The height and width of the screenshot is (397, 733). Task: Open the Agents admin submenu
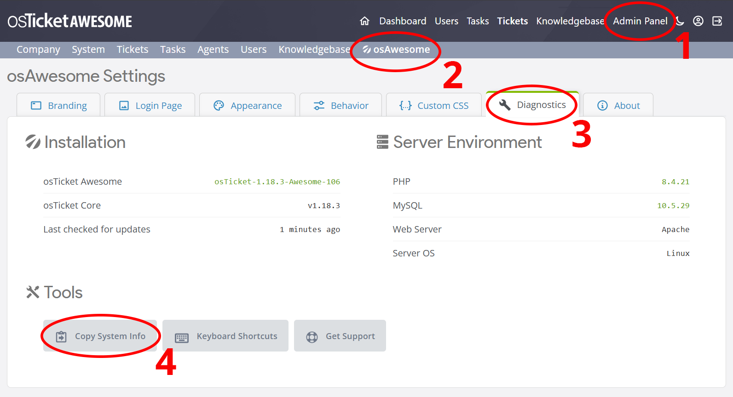click(x=213, y=50)
